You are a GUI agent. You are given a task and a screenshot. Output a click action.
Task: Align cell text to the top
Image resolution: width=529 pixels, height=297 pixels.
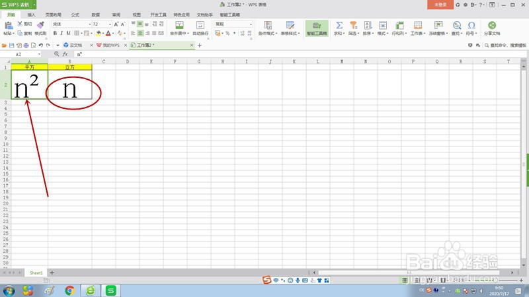(x=133, y=24)
